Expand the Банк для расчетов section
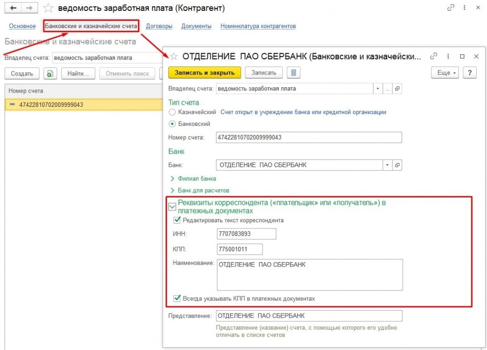Viewport: 487px width, 350px height. click(x=172, y=190)
